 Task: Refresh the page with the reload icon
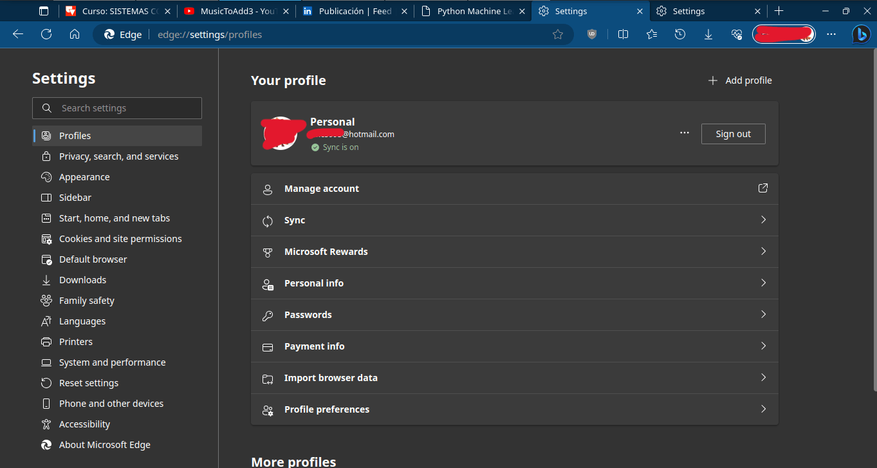46,35
